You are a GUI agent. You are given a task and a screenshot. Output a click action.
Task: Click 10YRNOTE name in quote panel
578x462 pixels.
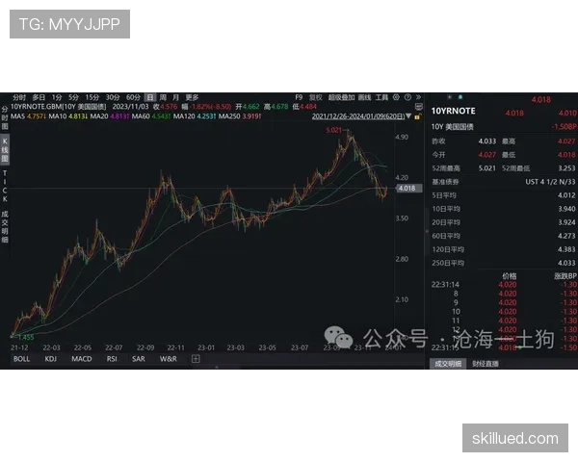(x=453, y=111)
